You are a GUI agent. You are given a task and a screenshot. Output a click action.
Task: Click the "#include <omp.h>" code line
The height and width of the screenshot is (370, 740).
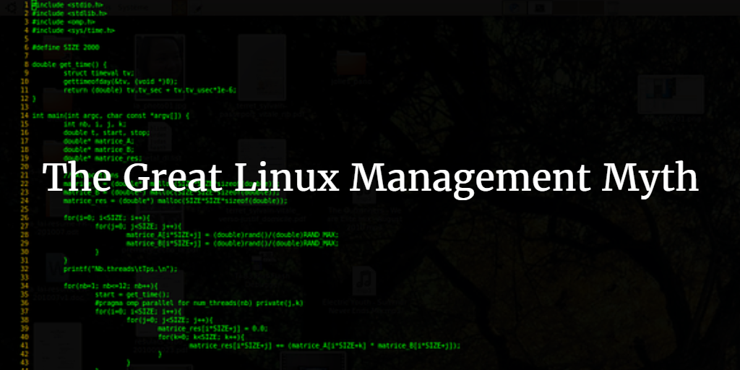[x=64, y=22]
